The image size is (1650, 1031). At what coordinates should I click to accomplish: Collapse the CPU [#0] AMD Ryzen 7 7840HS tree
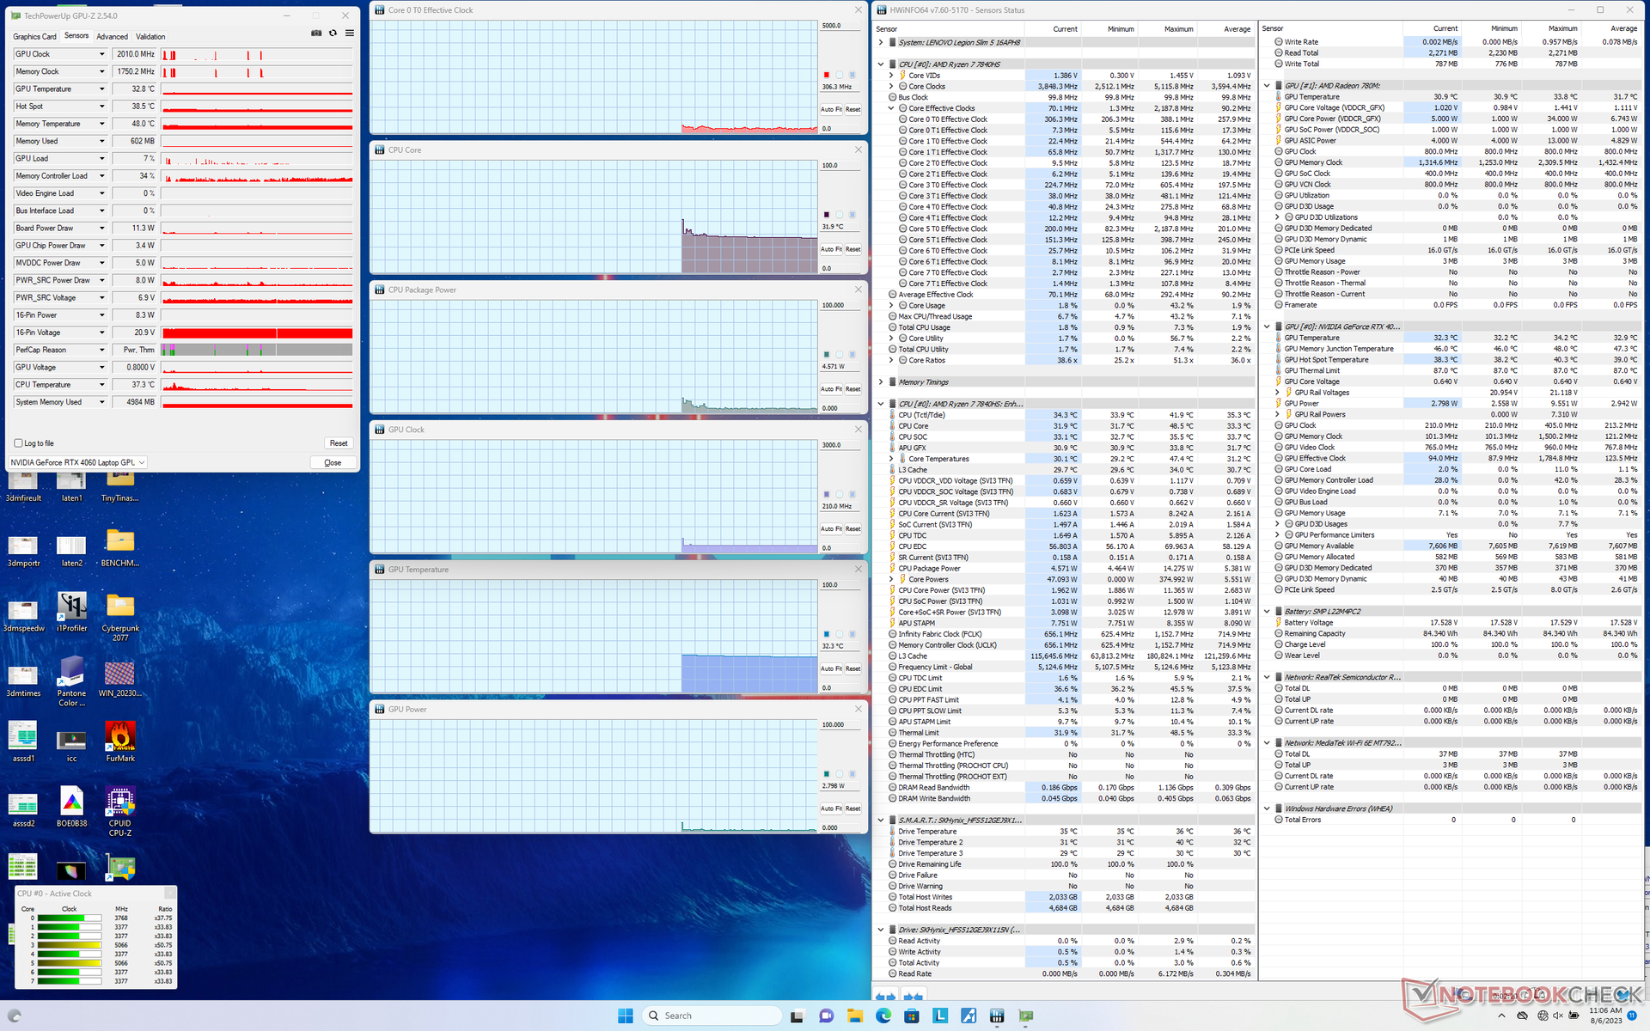(x=881, y=64)
